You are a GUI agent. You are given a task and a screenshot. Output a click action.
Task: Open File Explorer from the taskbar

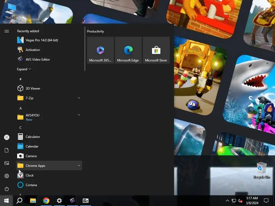33,201
